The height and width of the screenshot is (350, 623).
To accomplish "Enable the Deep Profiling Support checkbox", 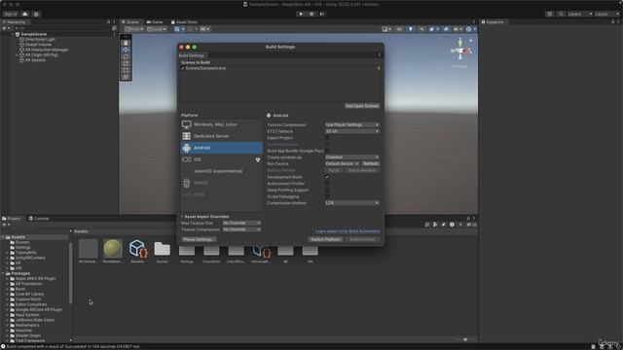I will tap(327, 191).
